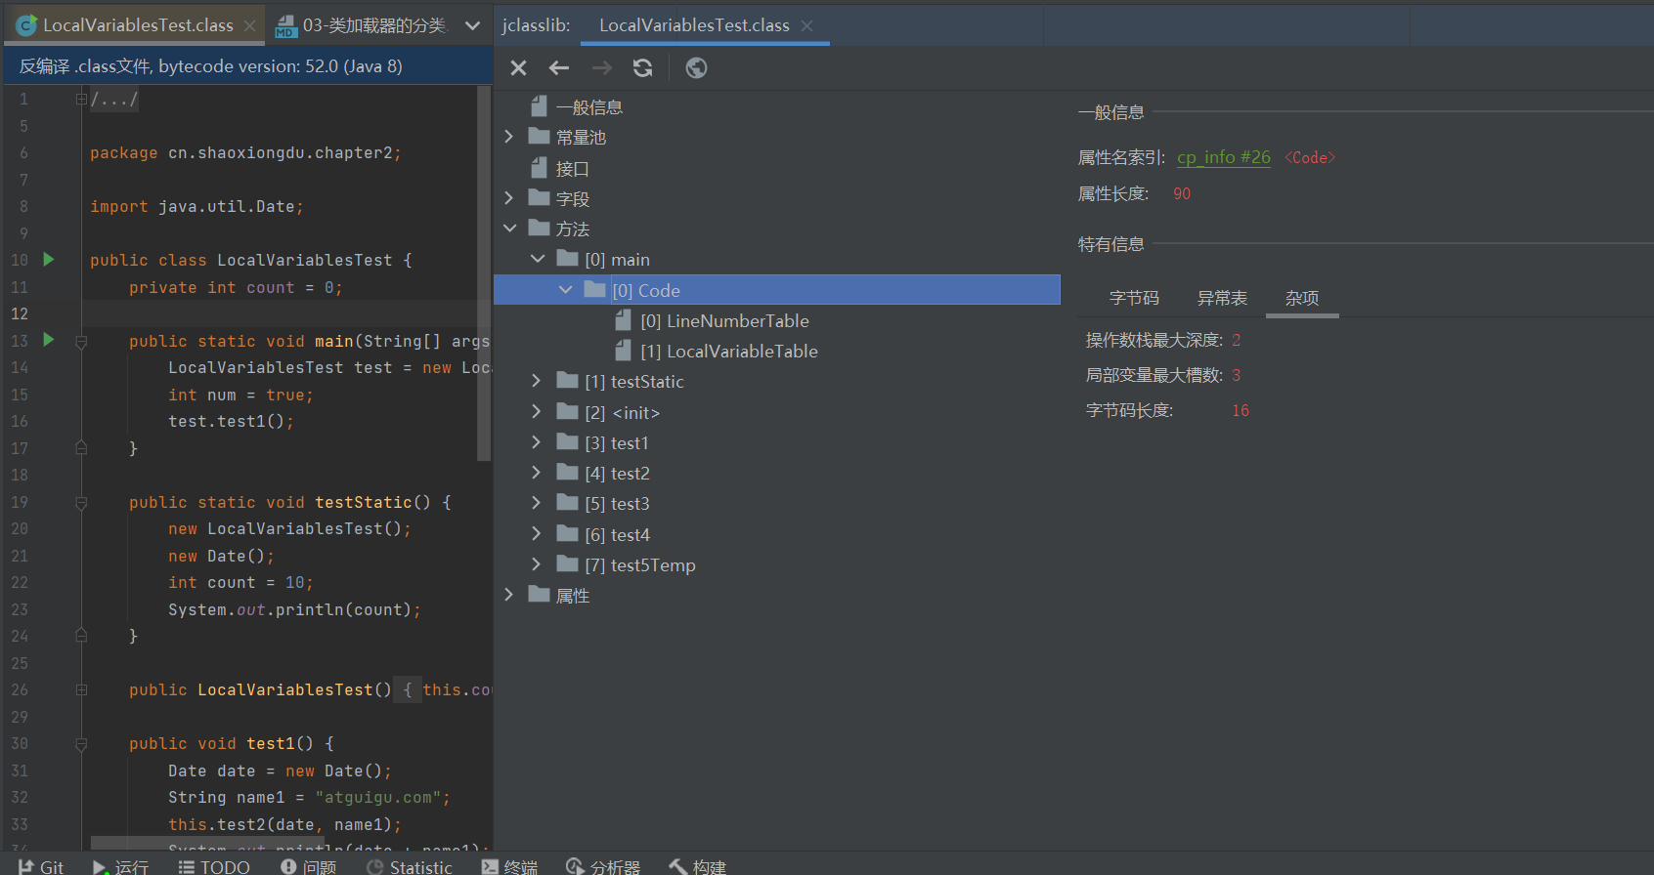The image size is (1654, 875).
Task: Expand the [7] test5Temp node
Action: tap(537, 564)
